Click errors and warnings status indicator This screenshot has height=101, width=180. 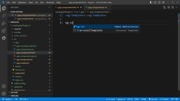(24, 99)
